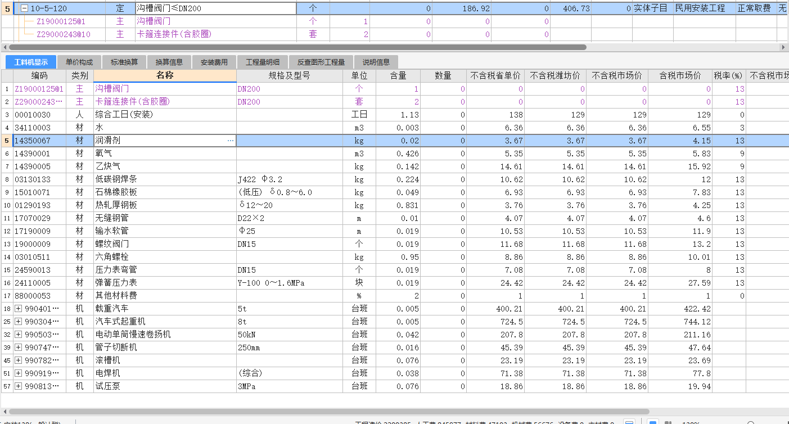The image size is (789, 424).
Task: Click the 编码 column header
Action: [39, 76]
